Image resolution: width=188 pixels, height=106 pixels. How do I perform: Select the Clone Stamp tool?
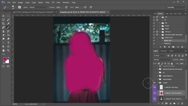3,31
